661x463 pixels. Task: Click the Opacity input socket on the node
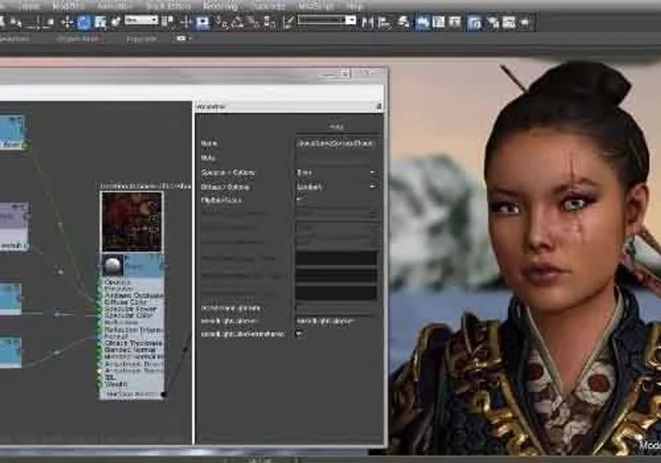click(x=99, y=283)
